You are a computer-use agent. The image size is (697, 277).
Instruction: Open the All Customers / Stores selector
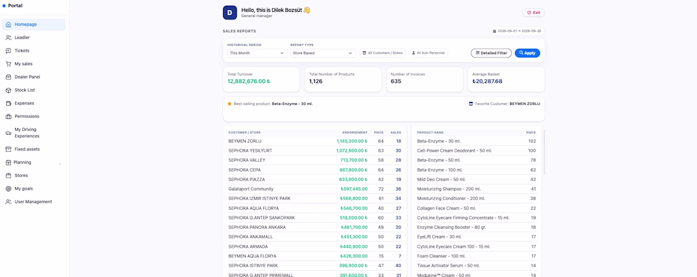pos(382,53)
